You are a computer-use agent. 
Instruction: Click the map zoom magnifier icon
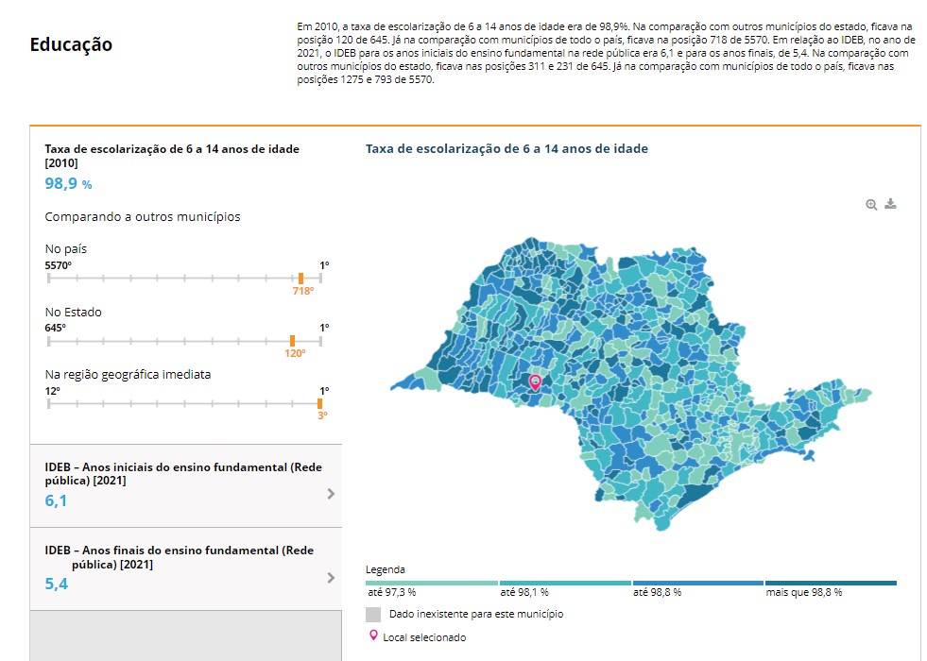tap(871, 204)
